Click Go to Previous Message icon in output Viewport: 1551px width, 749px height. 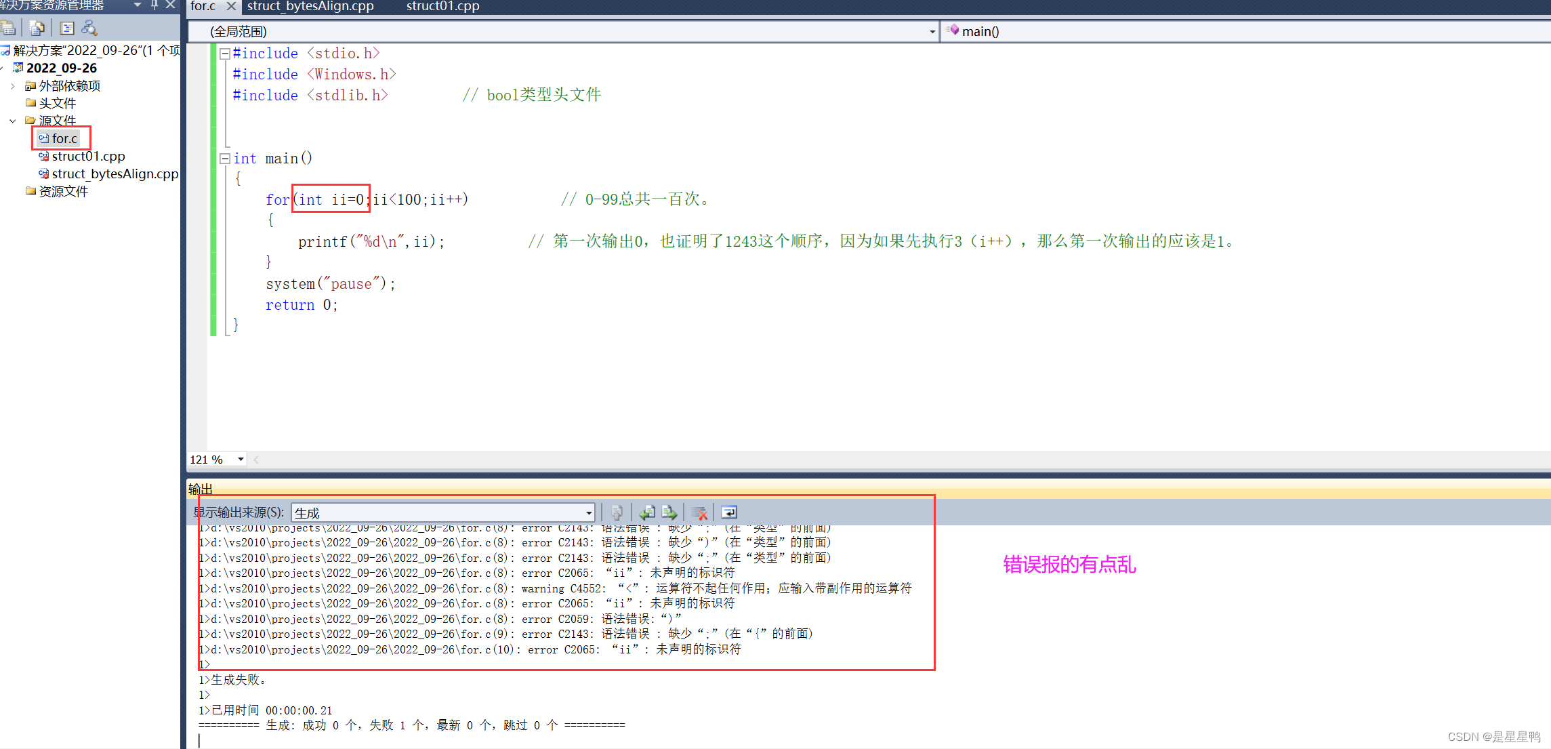pos(647,512)
